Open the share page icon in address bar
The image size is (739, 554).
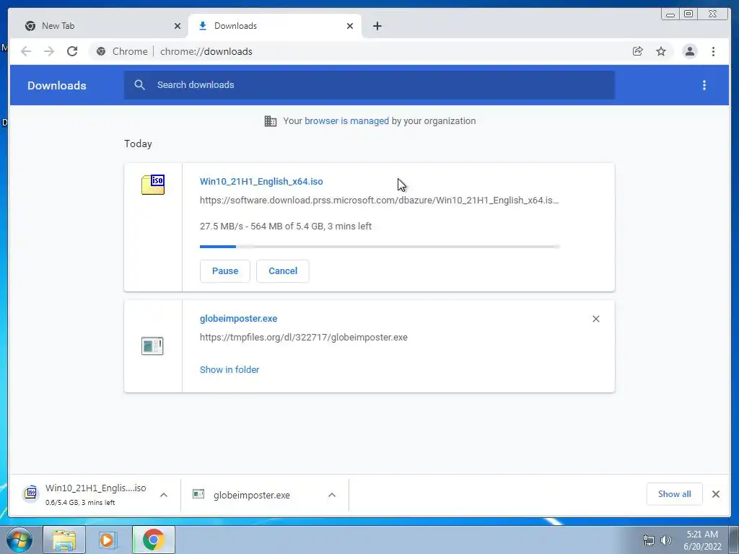click(638, 51)
